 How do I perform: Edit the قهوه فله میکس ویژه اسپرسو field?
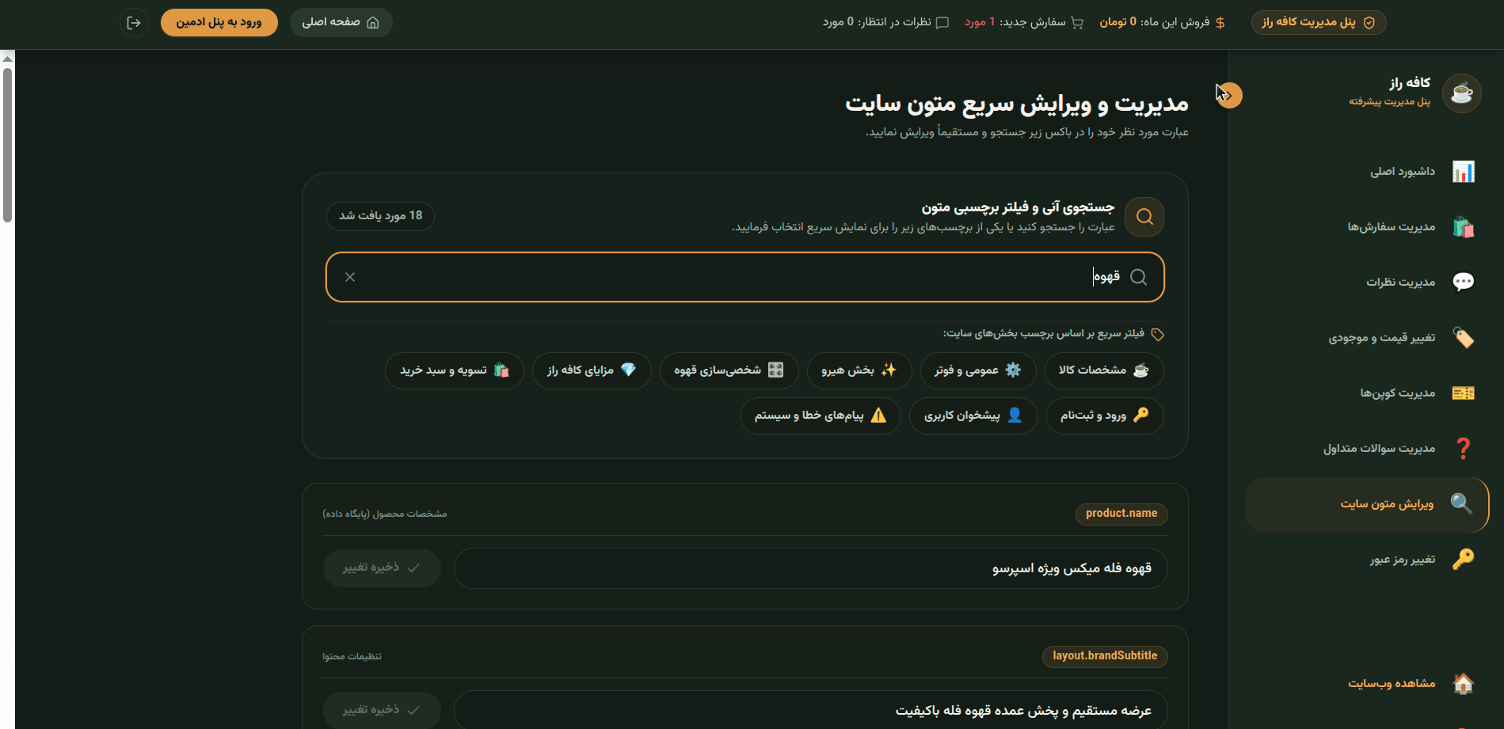tap(810, 568)
